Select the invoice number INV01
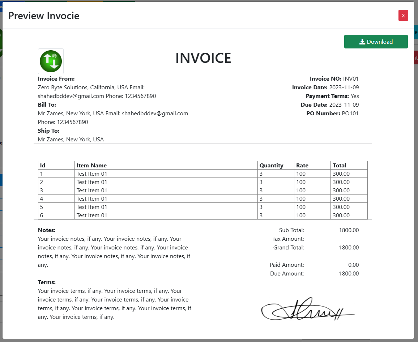The width and height of the screenshot is (418, 342). click(350, 78)
